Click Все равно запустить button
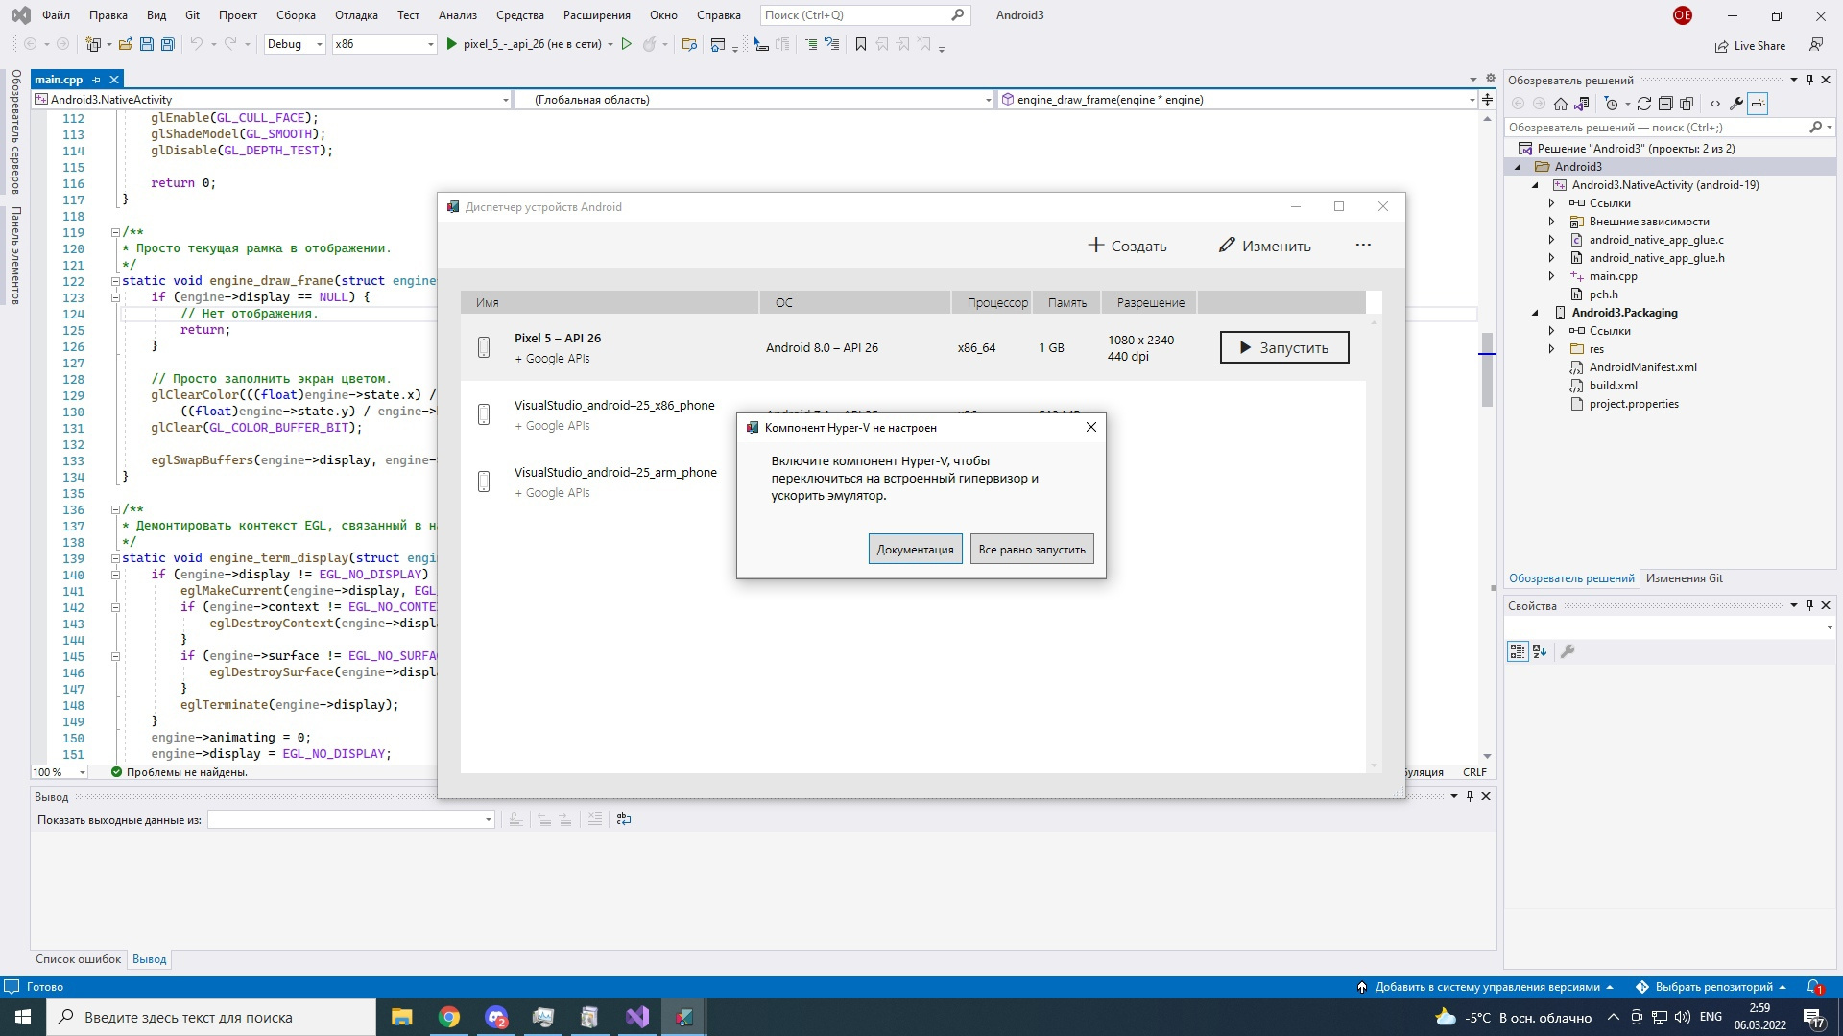Image resolution: width=1843 pixels, height=1036 pixels. [x=1032, y=550]
